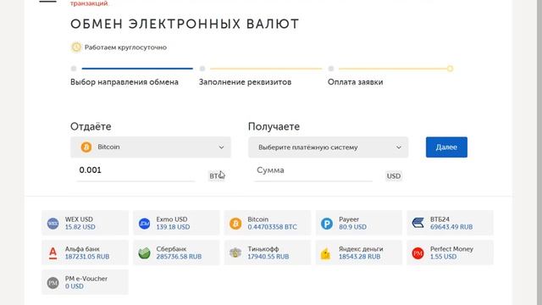This screenshot has width=542, height=305.
Task: Click the Payeer label
Action: [349, 219]
